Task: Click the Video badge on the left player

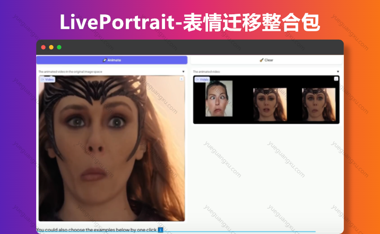Action: point(47,79)
